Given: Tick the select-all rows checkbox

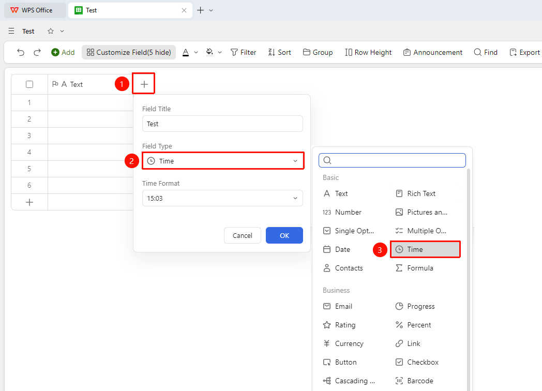Looking at the screenshot, I should pos(29,84).
